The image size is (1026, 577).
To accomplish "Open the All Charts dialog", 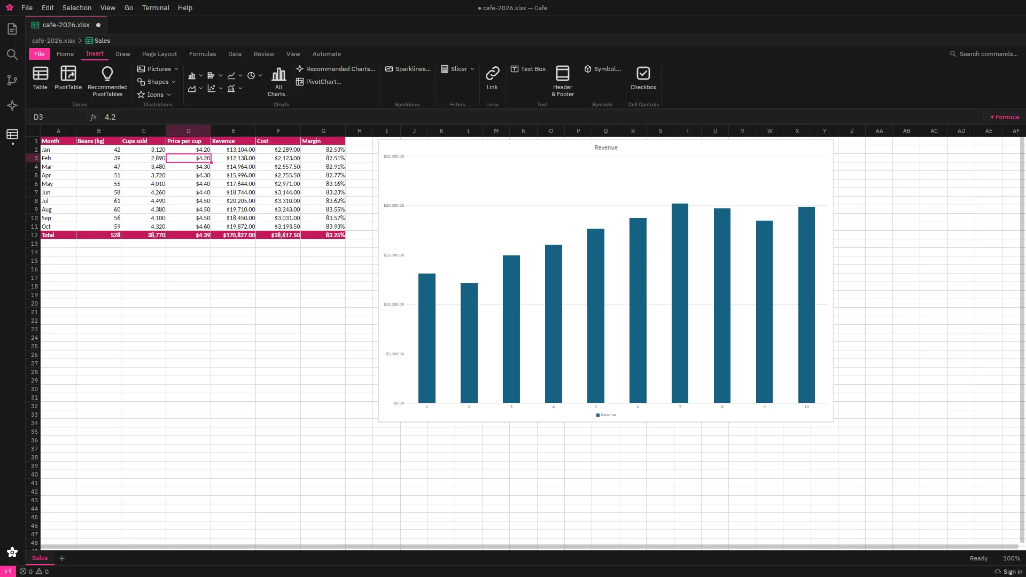I will (x=278, y=81).
